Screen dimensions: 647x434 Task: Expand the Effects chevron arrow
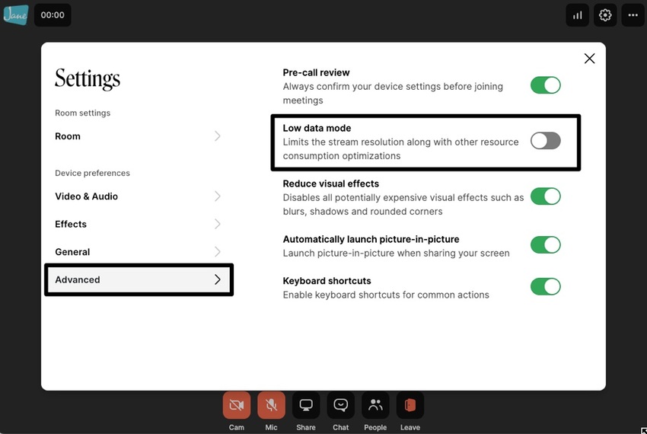[x=217, y=224]
